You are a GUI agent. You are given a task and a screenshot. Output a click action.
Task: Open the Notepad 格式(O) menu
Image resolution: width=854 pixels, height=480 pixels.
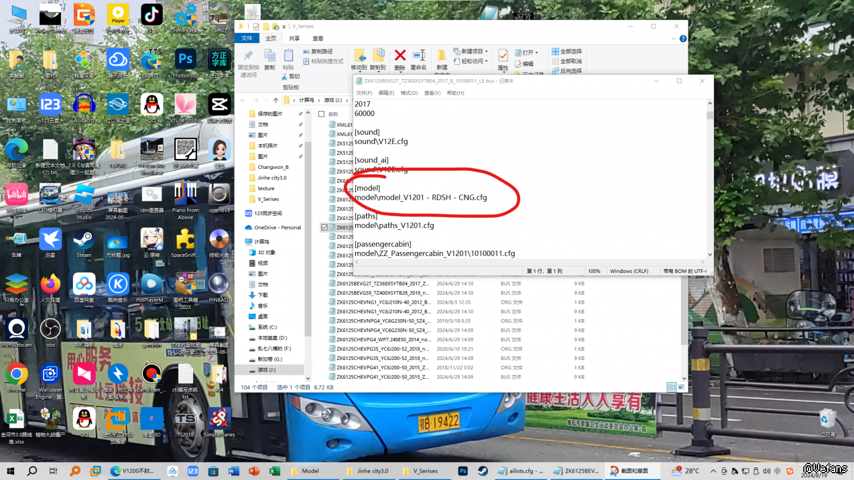click(x=409, y=93)
